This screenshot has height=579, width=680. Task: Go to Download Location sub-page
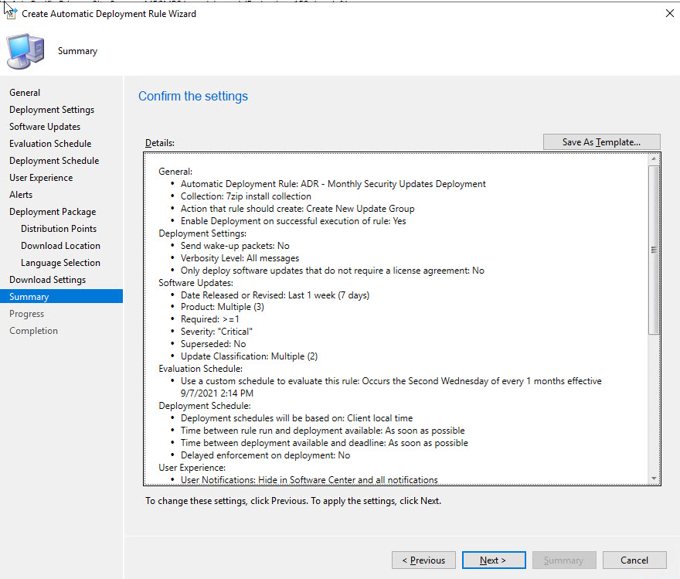tap(60, 246)
